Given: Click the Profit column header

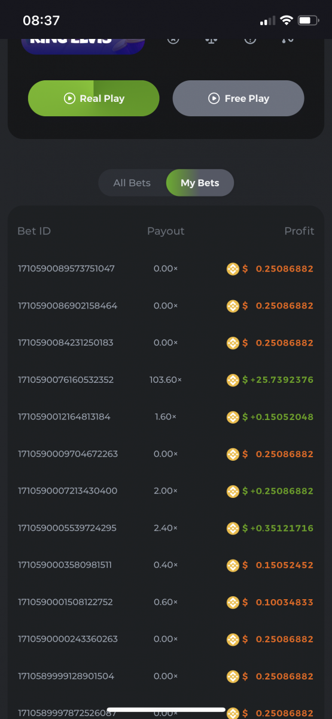Looking at the screenshot, I should [299, 231].
